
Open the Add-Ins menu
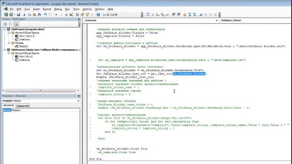(x=87, y=9)
